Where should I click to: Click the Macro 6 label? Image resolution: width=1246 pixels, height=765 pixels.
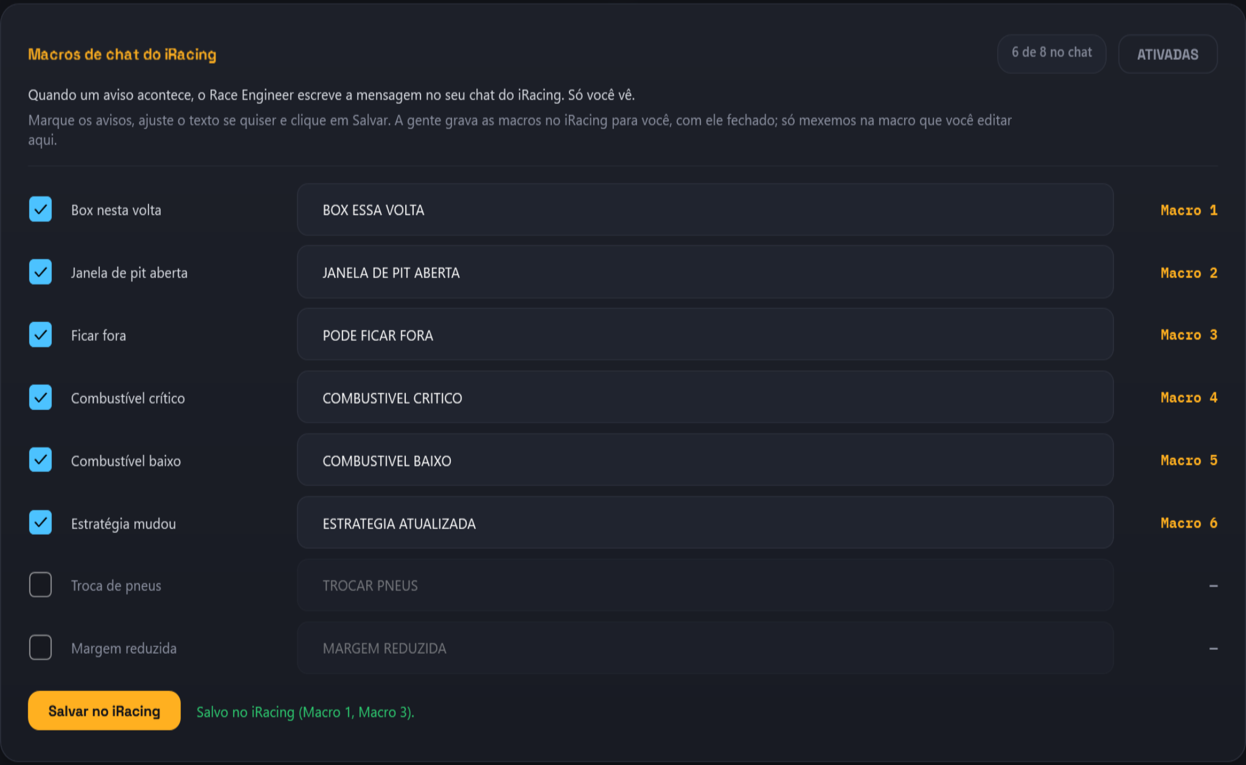[1189, 522]
